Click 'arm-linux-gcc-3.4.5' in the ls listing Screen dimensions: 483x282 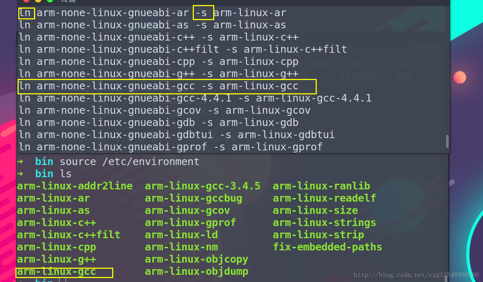click(x=203, y=186)
